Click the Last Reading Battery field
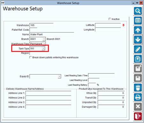Image resolution: width=144 pixels, height=123 pixels. point(92,85)
